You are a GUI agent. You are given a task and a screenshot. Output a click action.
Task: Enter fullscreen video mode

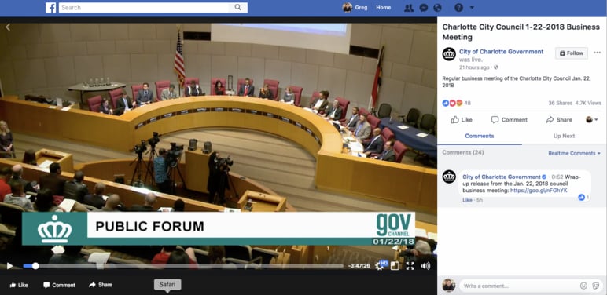click(410, 266)
